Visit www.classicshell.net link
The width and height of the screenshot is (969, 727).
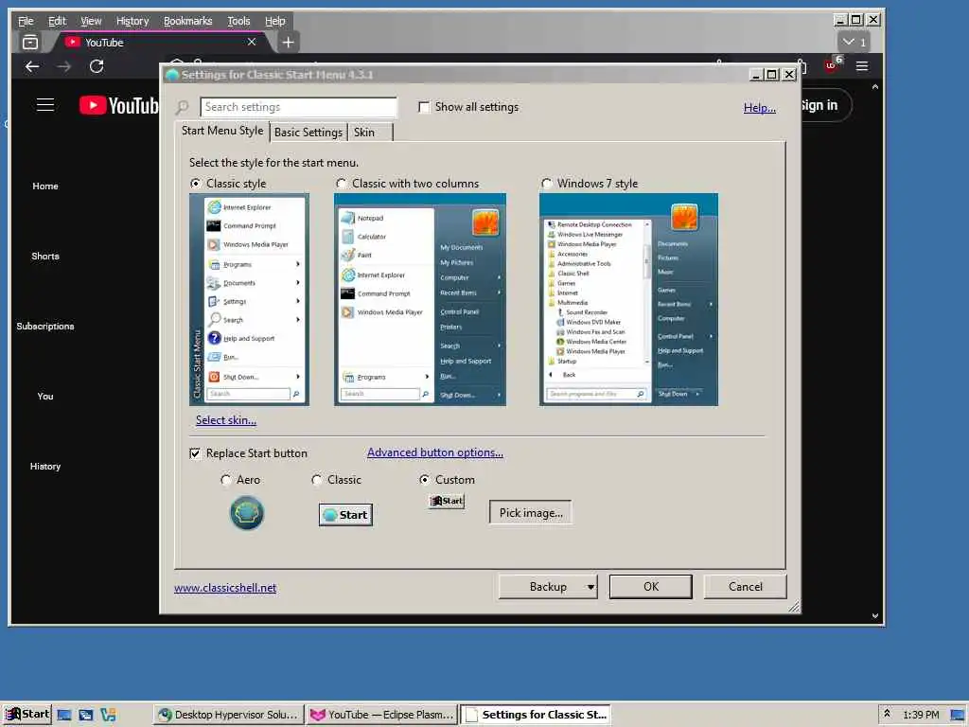click(225, 588)
